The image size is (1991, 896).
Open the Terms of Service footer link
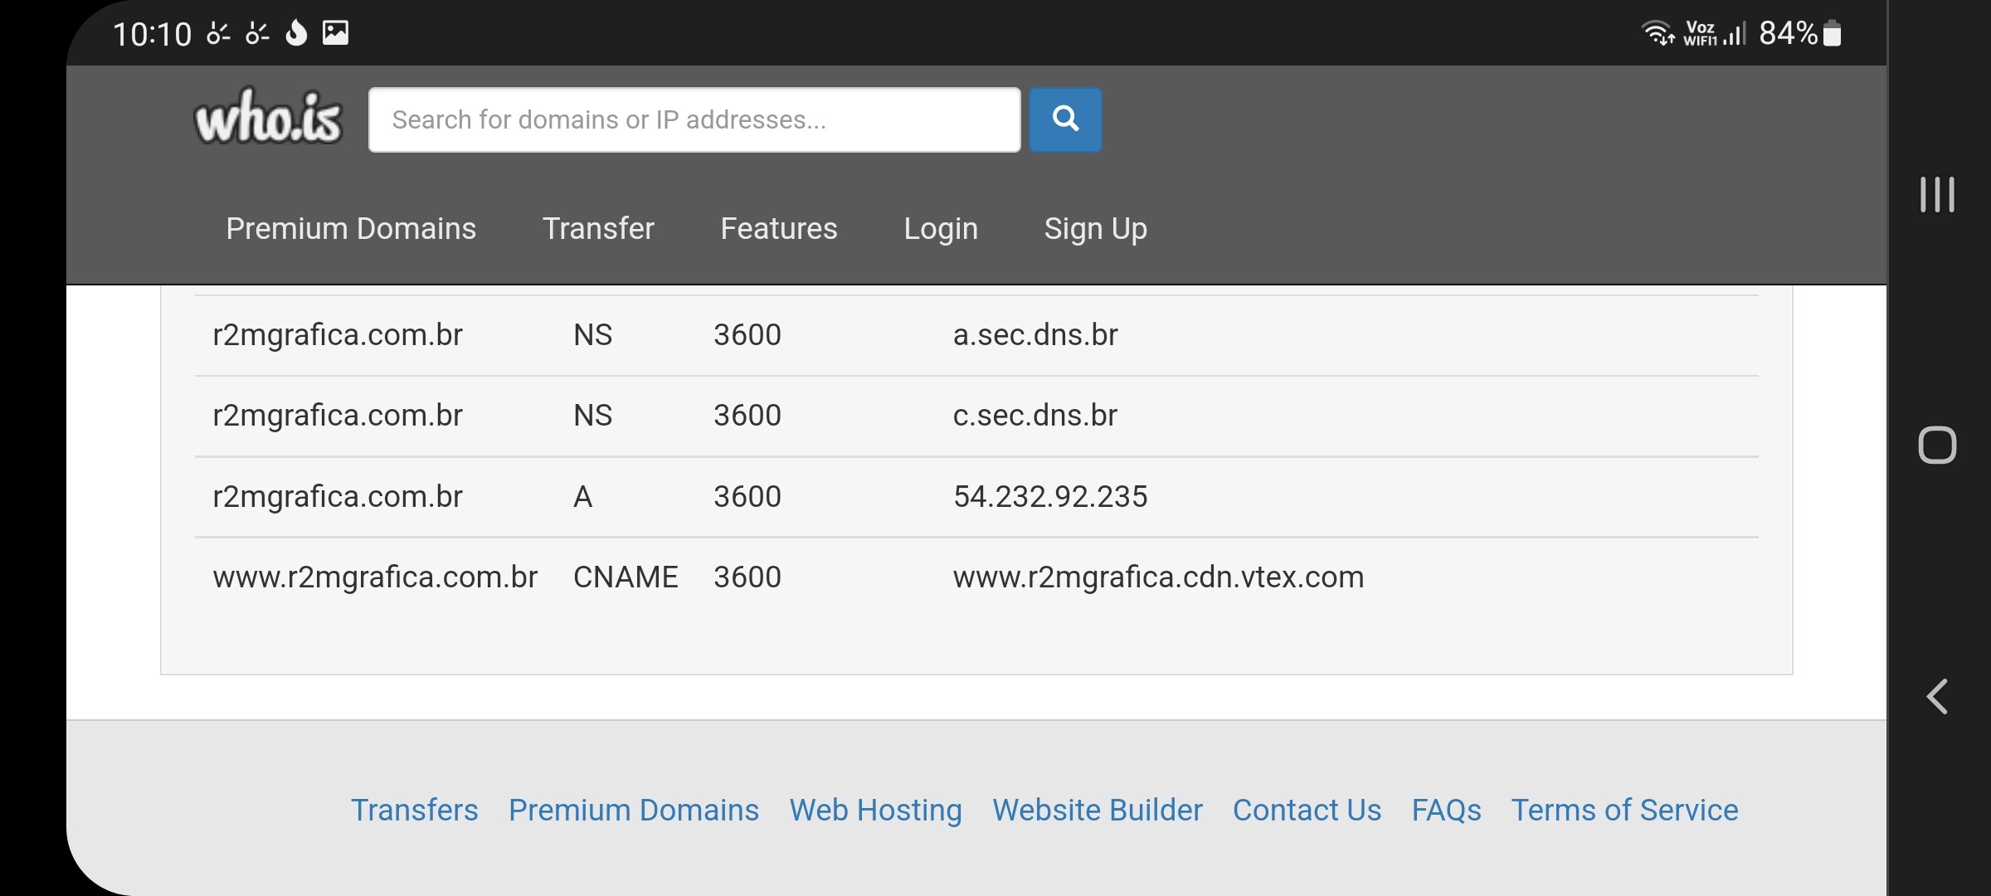pos(1625,810)
